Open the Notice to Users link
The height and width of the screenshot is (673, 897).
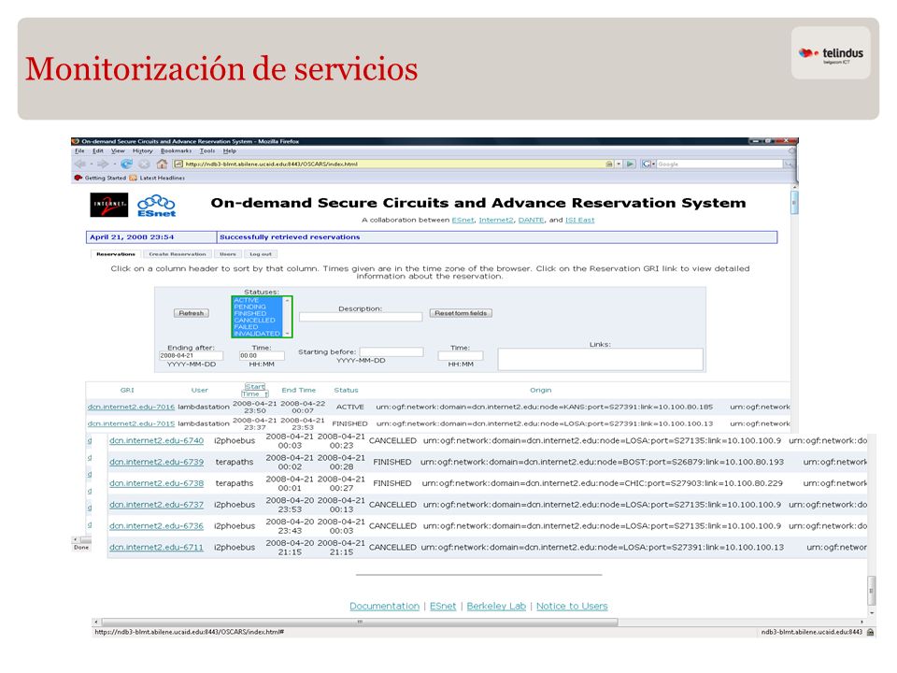point(572,606)
